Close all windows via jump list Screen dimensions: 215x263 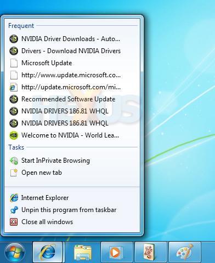pyautogui.click(x=72, y=222)
